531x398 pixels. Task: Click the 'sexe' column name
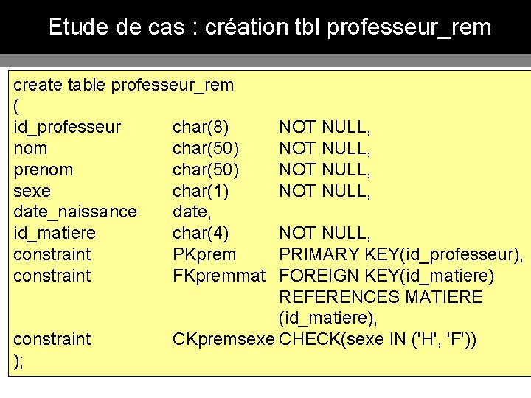32,191
